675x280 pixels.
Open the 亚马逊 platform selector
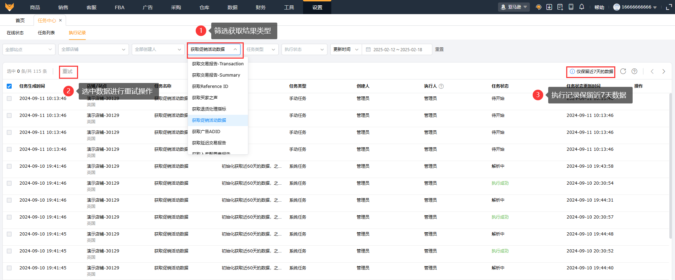[x=514, y=7]
